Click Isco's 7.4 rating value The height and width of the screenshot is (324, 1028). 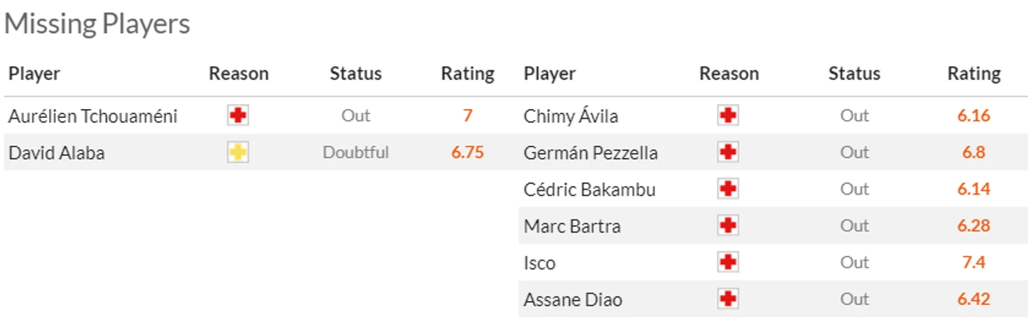[x=974, y=262]
